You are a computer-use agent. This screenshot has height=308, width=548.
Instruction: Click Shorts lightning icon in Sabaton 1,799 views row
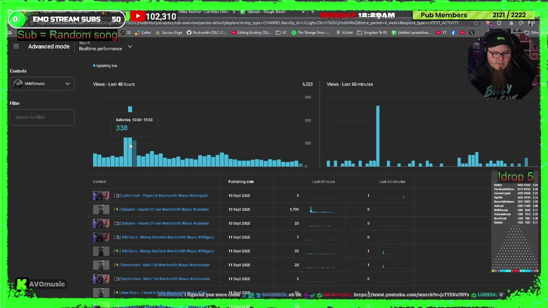click(x=117, y=209)
